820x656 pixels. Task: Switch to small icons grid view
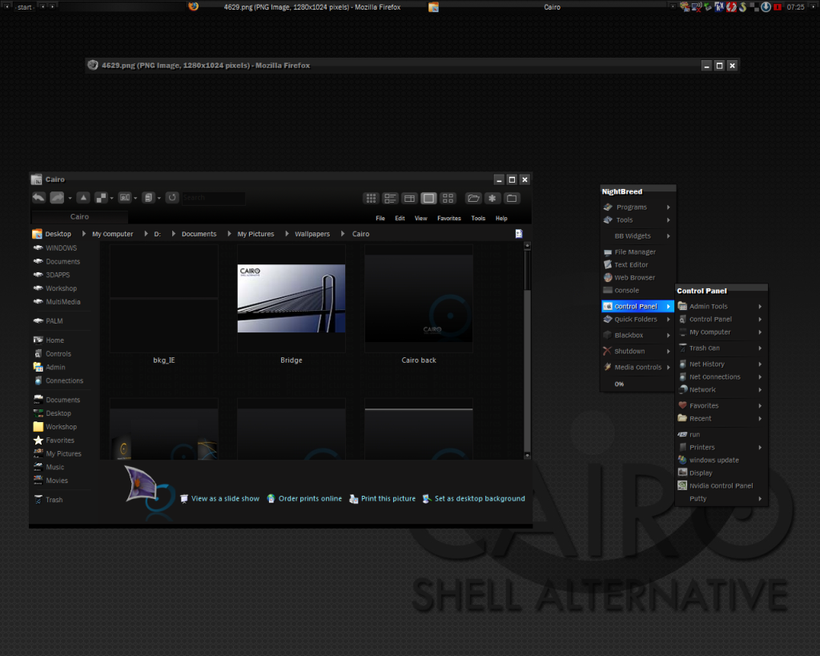click(371, 199)
